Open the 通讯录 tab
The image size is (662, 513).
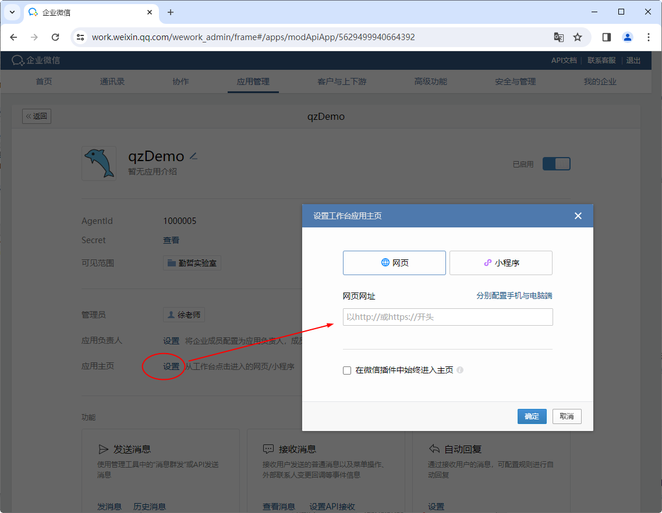coord(112,81)
